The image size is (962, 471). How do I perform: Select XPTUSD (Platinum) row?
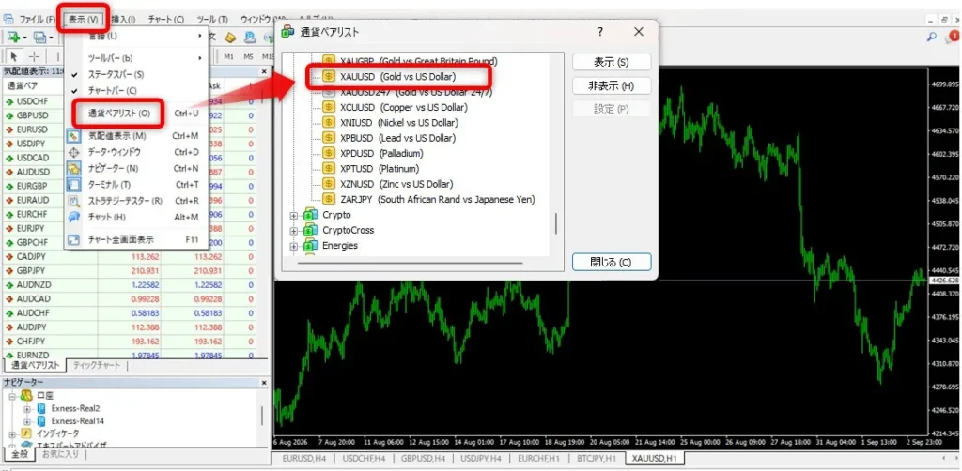point(380,169)
